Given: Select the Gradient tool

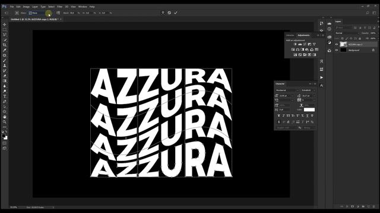Looking at the screenshot, I should pyautogui.click(x=4, y=81).
